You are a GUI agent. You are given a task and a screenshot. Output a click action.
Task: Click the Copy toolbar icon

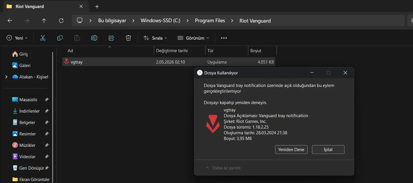coord(60,38)
